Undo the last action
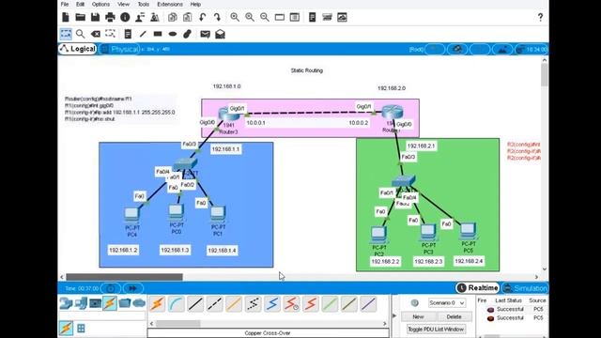Viewport: 601px width, 338px height. [203, 17]
